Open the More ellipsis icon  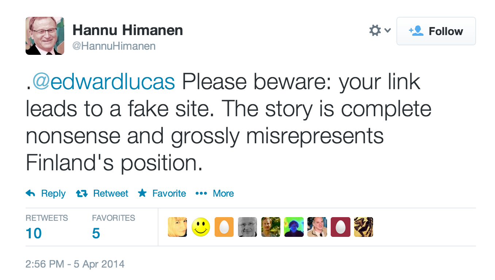click(x=201, y=193)
